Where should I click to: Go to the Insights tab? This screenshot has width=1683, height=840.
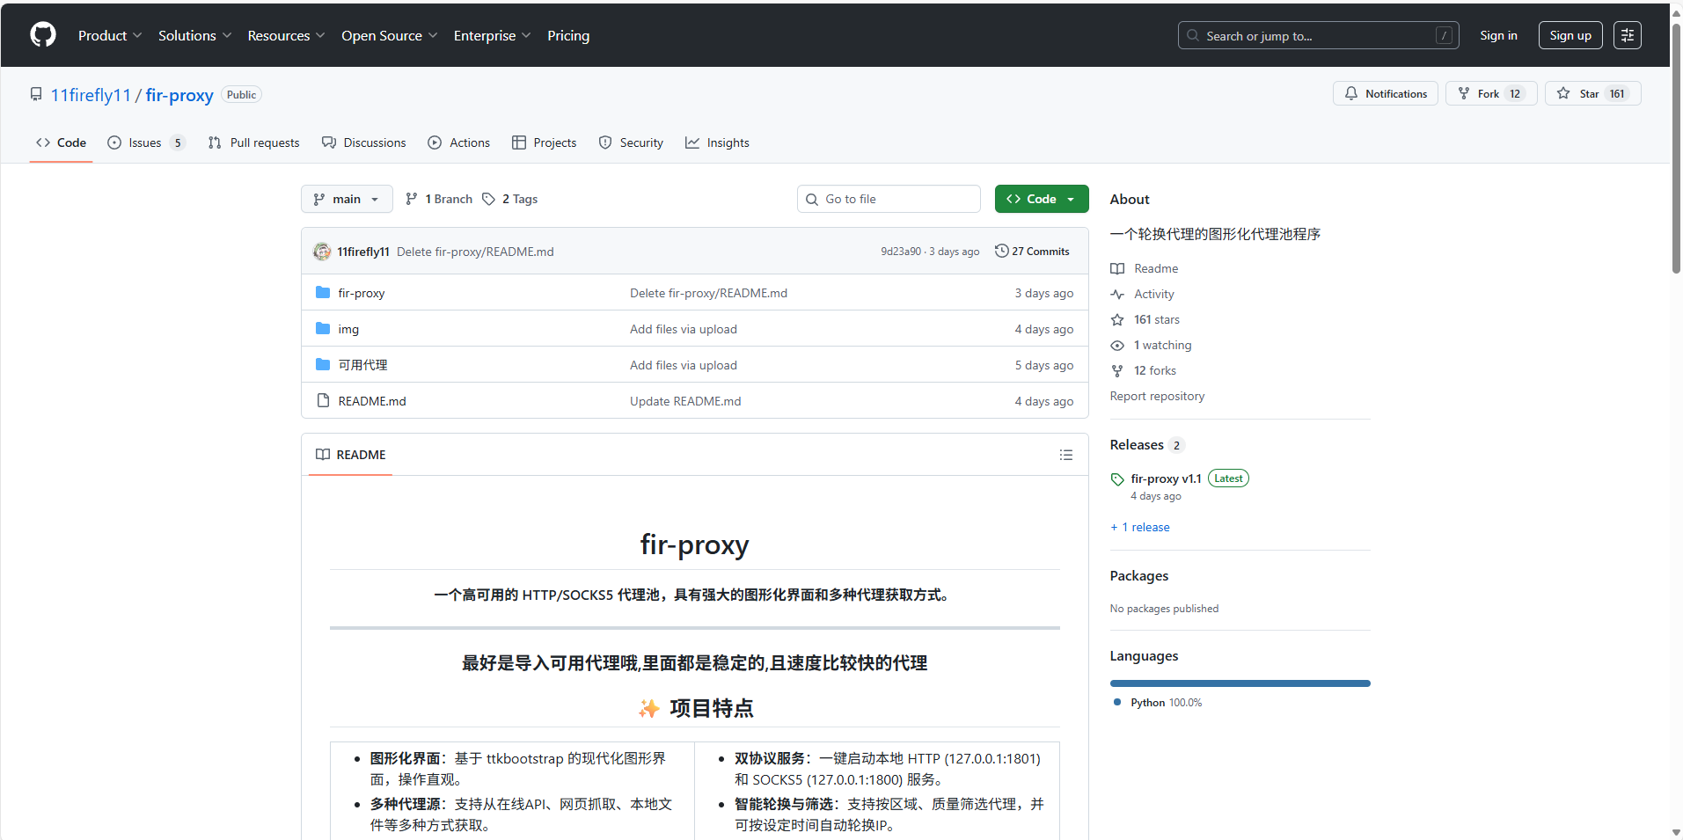coord(718,142)
